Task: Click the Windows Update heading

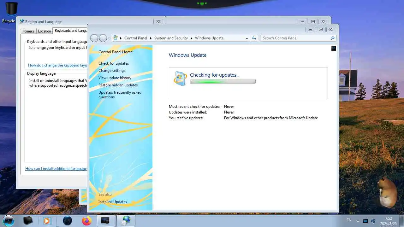Action: pyautogui.click(x=187, y=55)
